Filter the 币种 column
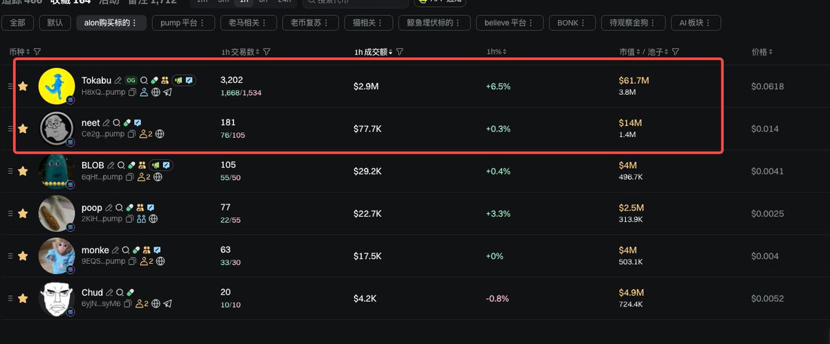This screenshot has height=344, width=830. point(37,52)
